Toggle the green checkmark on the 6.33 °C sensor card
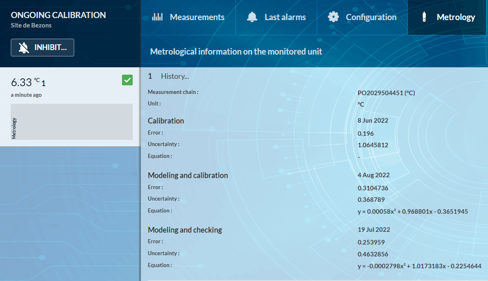488x281 pixels. point(127,80)
